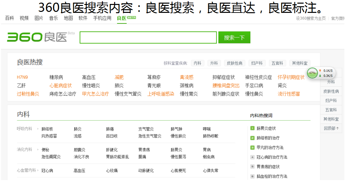The height and width of the screenshot is (184, 348).
Task: Open hot search 禽流感
Action: (x=187, y=77)
